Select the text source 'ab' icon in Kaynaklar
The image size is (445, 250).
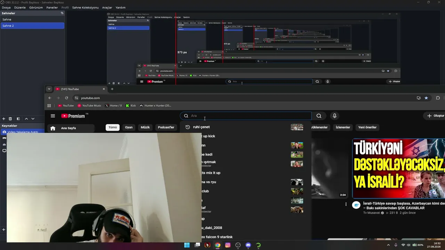click(4, 144)
